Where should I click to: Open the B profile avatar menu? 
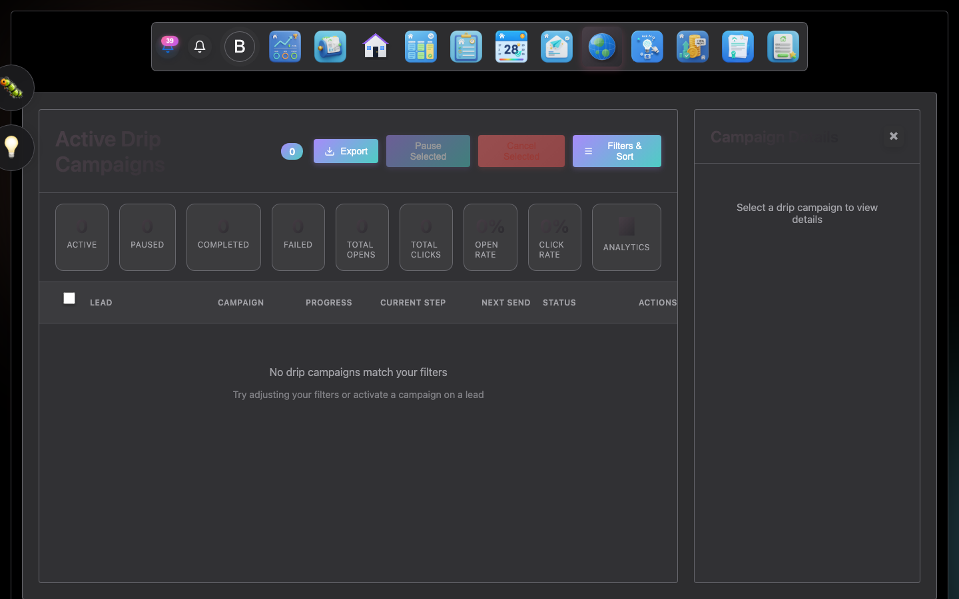(x=240, y=47)
